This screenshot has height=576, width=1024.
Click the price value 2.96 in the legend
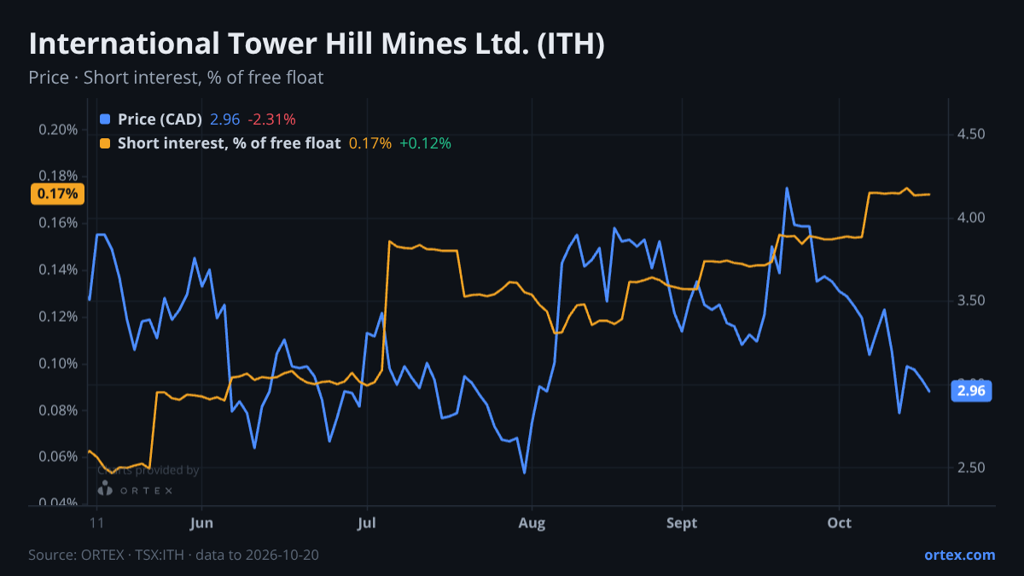pyautogui.click(x=225, y=119)
